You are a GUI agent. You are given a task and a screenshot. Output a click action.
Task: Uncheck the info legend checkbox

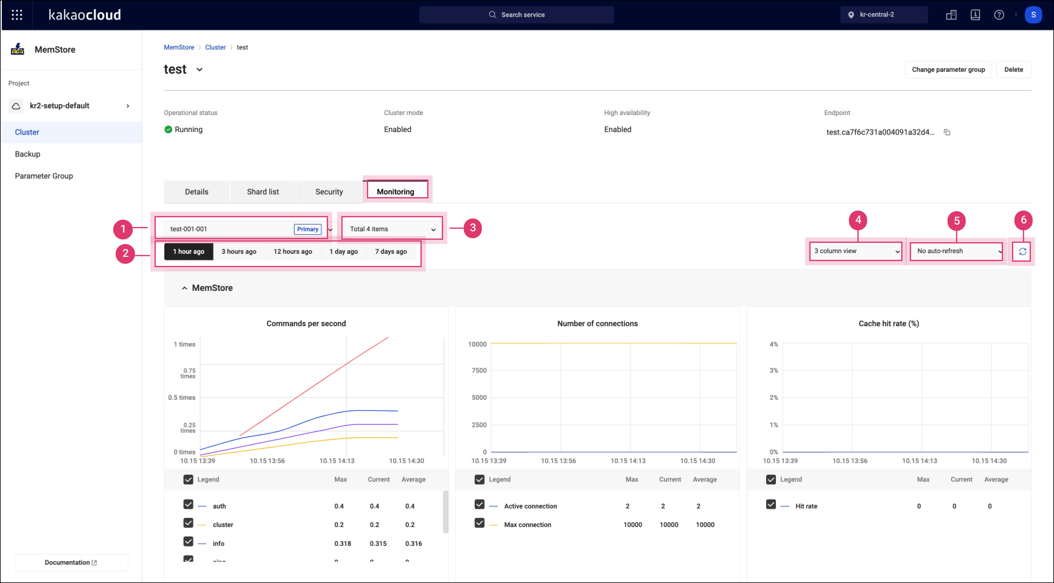[x=188, y=541]
